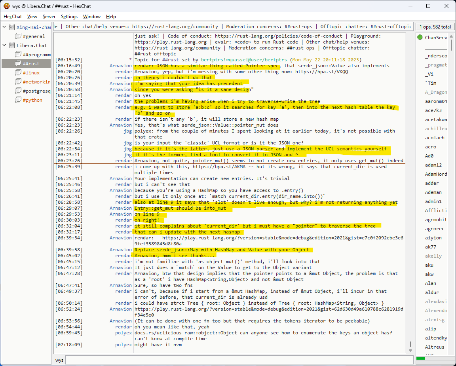
Task: Open the Settings menu
Action: (69, 17)
